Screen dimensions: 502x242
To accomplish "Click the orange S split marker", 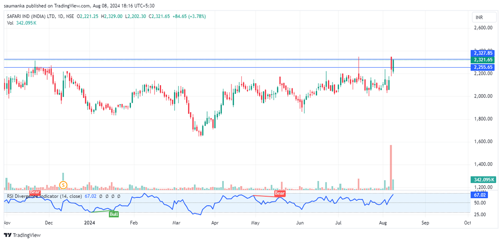I will click(63, 184).
